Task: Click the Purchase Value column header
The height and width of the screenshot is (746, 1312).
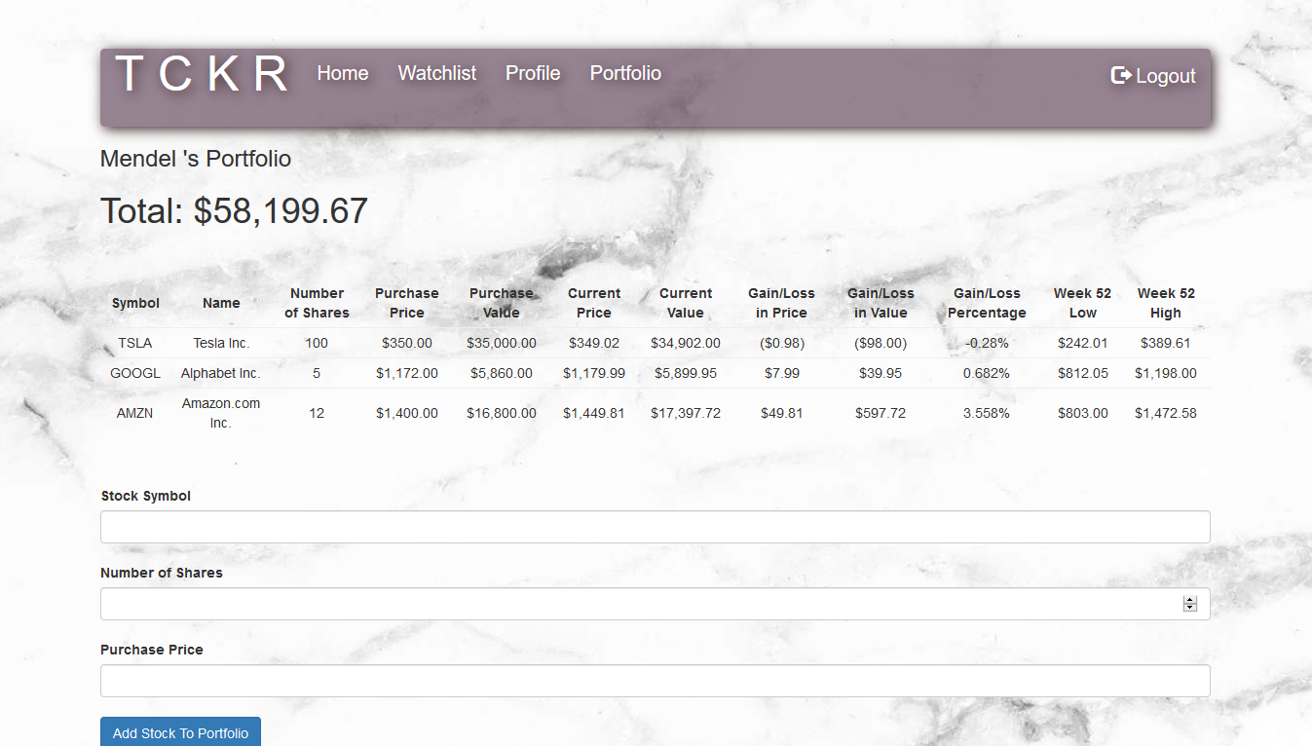Action: point(502,303)
